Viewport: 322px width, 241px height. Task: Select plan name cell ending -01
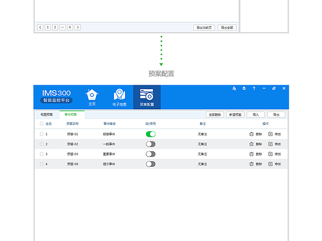click(72, 134)
